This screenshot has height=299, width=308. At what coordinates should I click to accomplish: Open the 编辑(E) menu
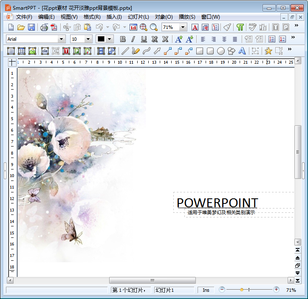click(x=46, y=17)
